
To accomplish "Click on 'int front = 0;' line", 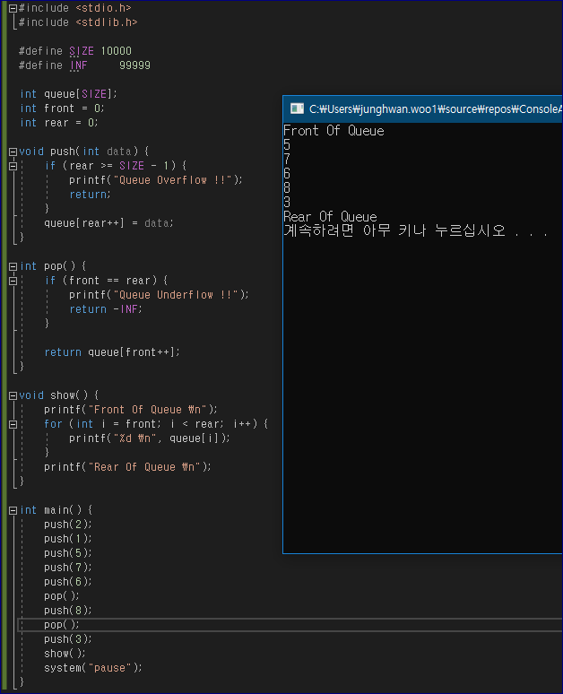I will [62, 108].
